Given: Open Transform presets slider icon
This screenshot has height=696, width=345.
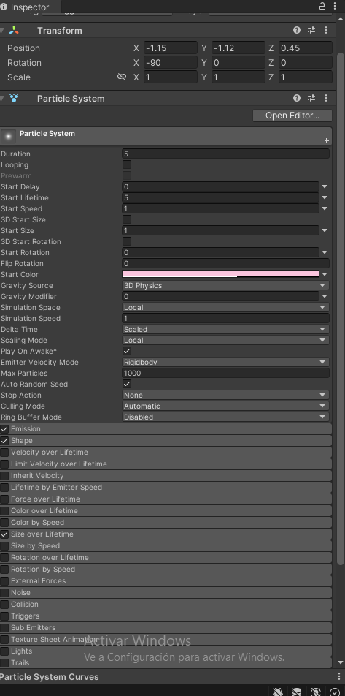Looking at the screenshot, I should (x=311, y=30).
